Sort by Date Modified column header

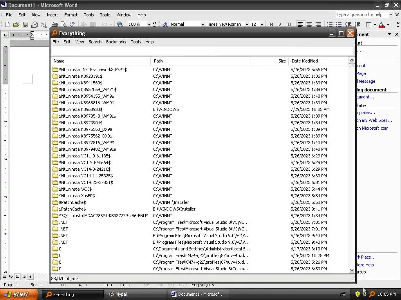pyautogui.click(x=318, y=61)
